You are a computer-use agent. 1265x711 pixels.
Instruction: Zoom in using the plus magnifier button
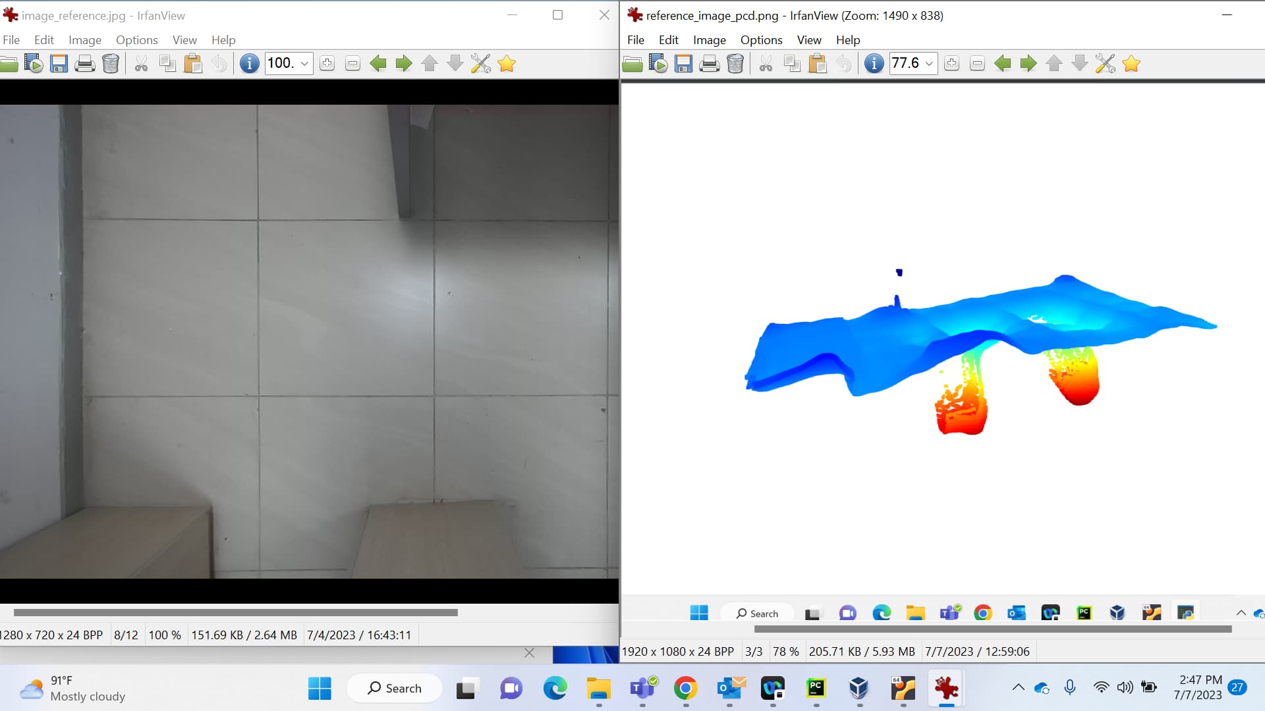(x=327, y=63)
